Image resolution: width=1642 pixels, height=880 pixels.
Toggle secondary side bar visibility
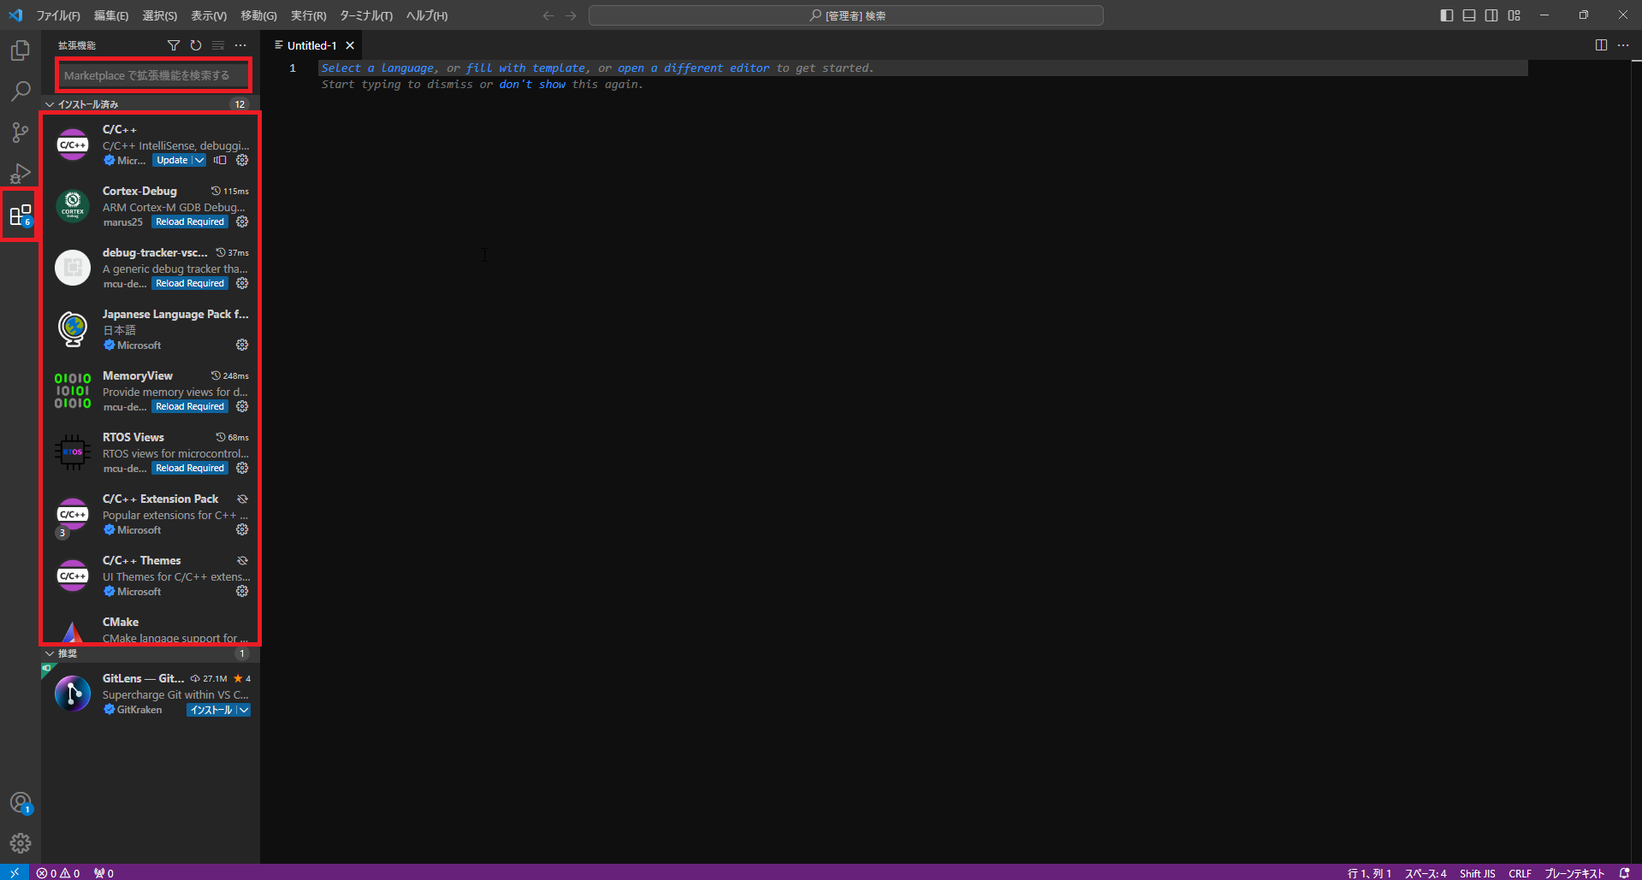click(x=1491, y=15)
